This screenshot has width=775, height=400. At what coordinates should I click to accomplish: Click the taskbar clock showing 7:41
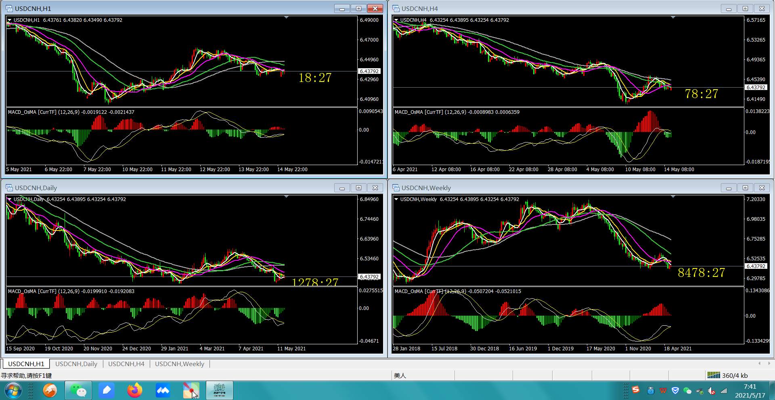(750, 391)
